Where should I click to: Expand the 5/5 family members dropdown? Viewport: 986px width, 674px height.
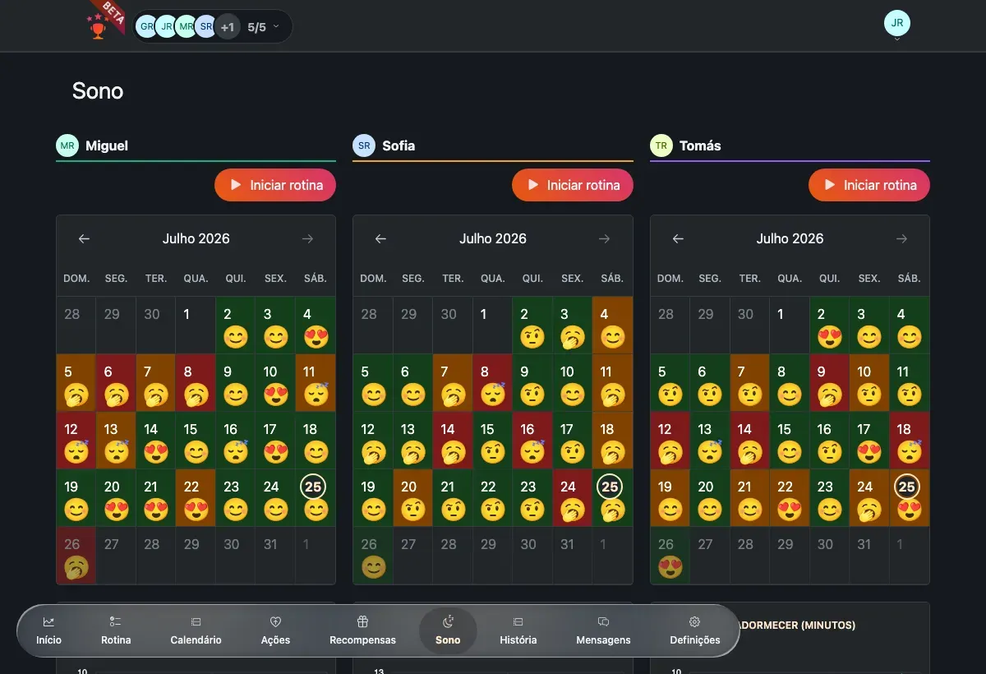(263, 27)
